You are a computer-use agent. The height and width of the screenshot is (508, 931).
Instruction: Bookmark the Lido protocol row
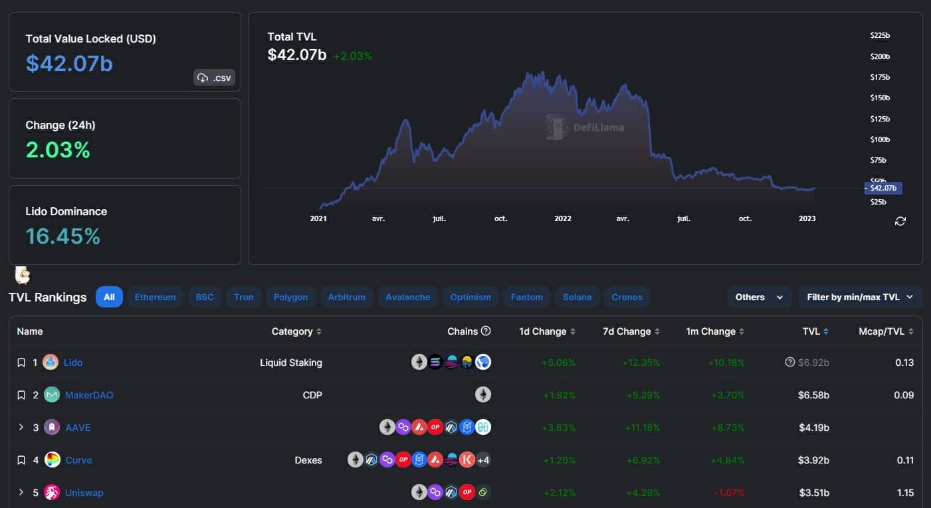21,363
